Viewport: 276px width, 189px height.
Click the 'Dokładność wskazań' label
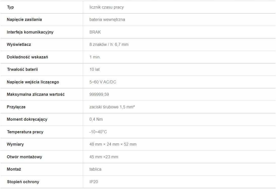coord(27,57)
